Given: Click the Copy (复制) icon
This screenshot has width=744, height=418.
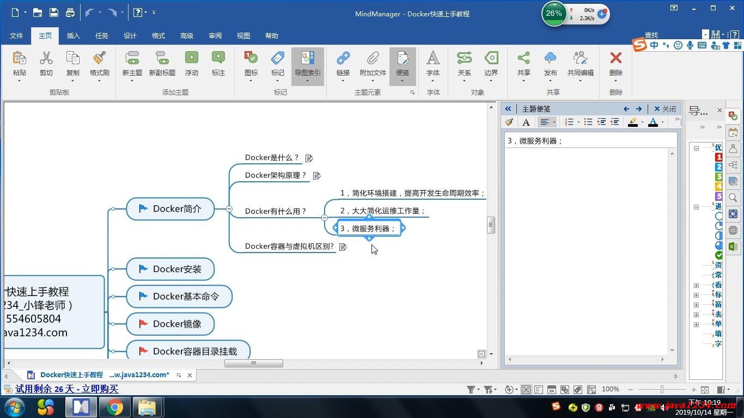Looking at the screenshot, I should (72, 58).
